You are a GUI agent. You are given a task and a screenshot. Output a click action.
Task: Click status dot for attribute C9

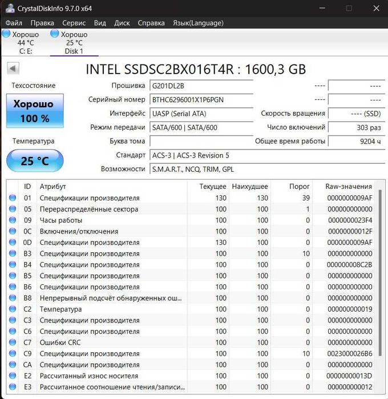click(x=13, y=353)
